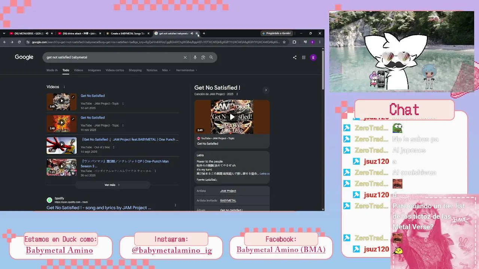Play the 11 nov 2025 video thumbnail

click(62, 124)
